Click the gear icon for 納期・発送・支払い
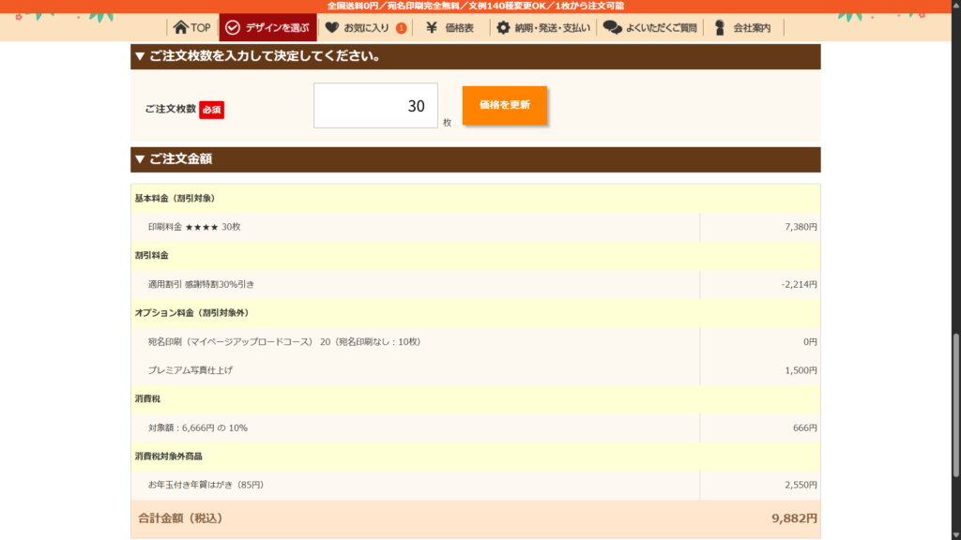 pyautogui.click(x=503, y=27)
